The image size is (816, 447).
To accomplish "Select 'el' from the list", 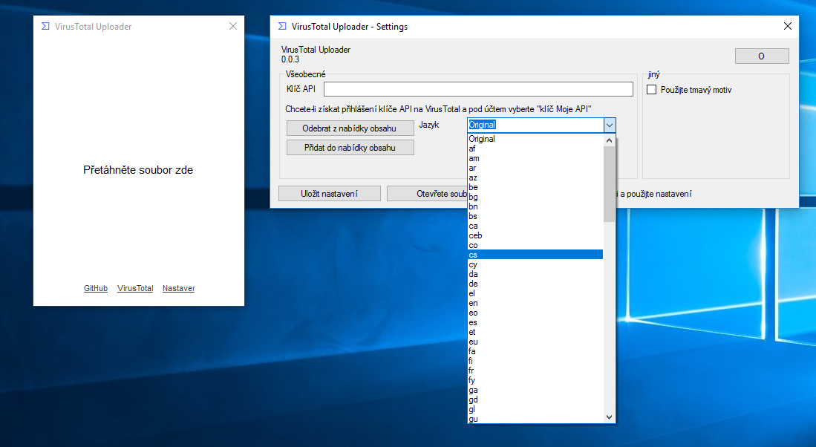I will tap(535, 293).
